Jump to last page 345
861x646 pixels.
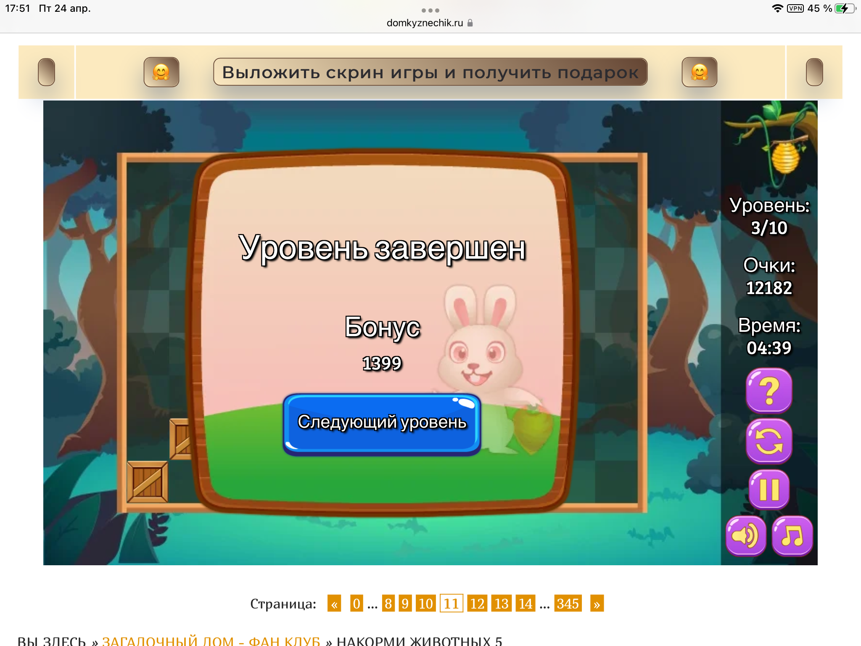[568, 604]
